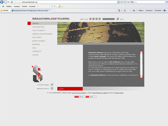Screen dimensions: 168x126
Task: Select the Industrial Software Srl tab
Action: tap(31, 11)
